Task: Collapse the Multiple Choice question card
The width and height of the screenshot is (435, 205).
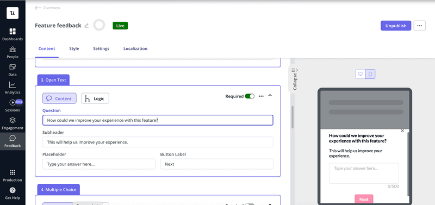Action: (270, 204)
